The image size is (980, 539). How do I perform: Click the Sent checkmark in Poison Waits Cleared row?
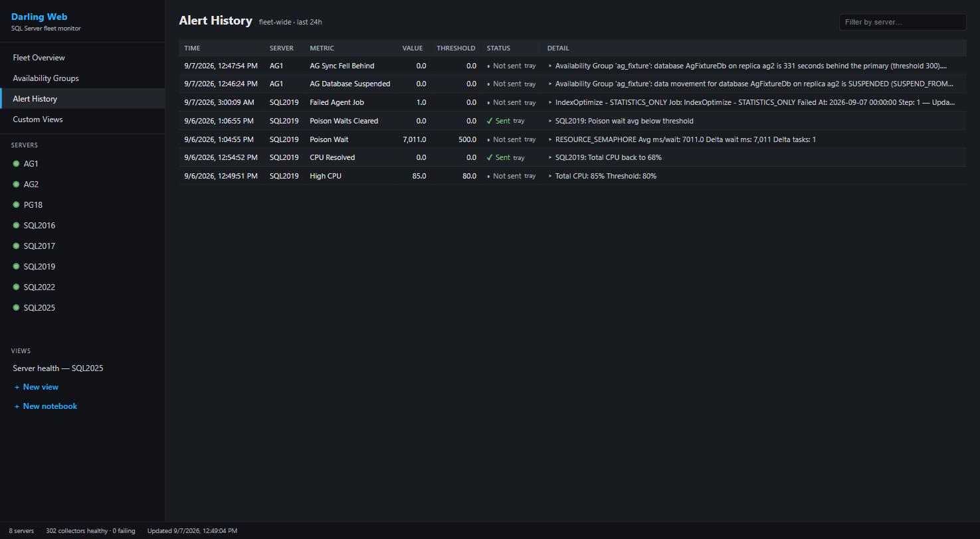(490, 121)
